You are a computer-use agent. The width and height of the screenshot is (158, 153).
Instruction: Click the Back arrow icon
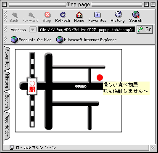tap(14, 15)
